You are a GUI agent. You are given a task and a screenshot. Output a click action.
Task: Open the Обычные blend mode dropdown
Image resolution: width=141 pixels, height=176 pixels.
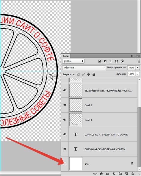click(84, 68)
